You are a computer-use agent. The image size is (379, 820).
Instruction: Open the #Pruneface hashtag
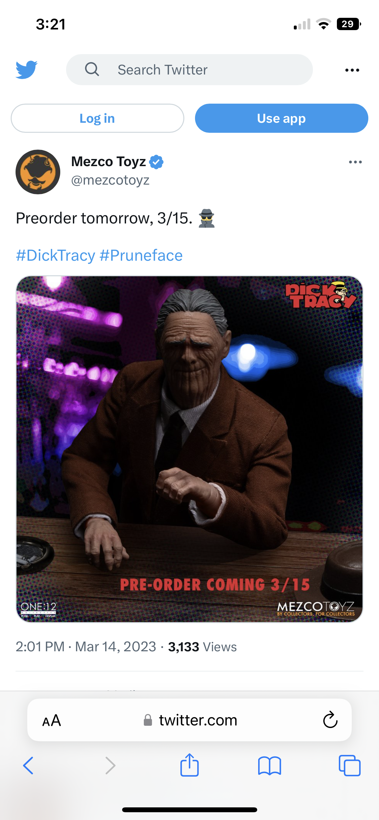click(x=141, y=255)
